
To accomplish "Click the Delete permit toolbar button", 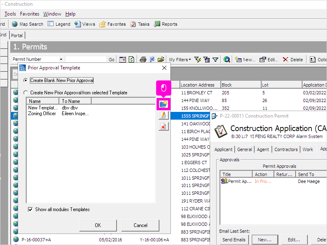I will tap(293, 60).
